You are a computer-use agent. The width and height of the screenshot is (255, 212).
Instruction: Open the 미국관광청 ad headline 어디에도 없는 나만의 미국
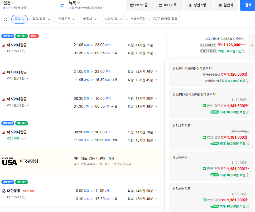pyautogui.click(x=94, y=158)
